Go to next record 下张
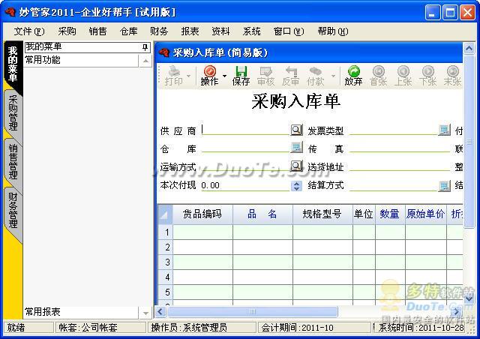Image resolution: width=480 pixels, height=339 pixels. (428, 75)
